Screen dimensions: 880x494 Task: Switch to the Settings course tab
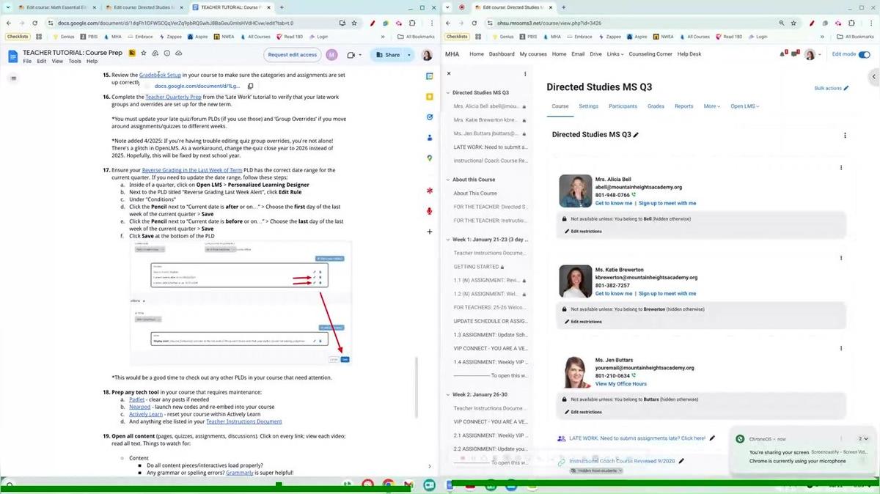point(589,106)
